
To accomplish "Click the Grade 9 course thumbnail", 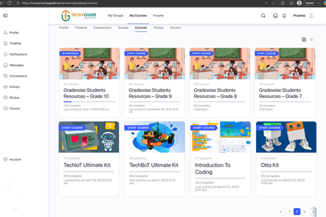I will 154,63.
